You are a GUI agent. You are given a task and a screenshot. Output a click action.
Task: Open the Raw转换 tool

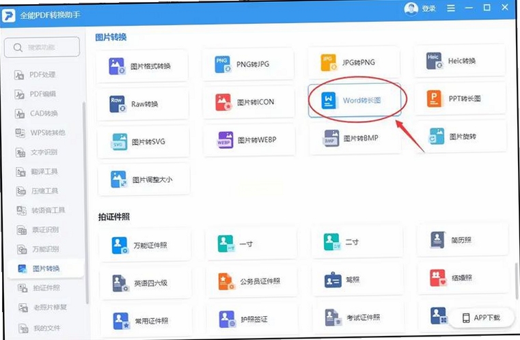(x=143, y=104)
